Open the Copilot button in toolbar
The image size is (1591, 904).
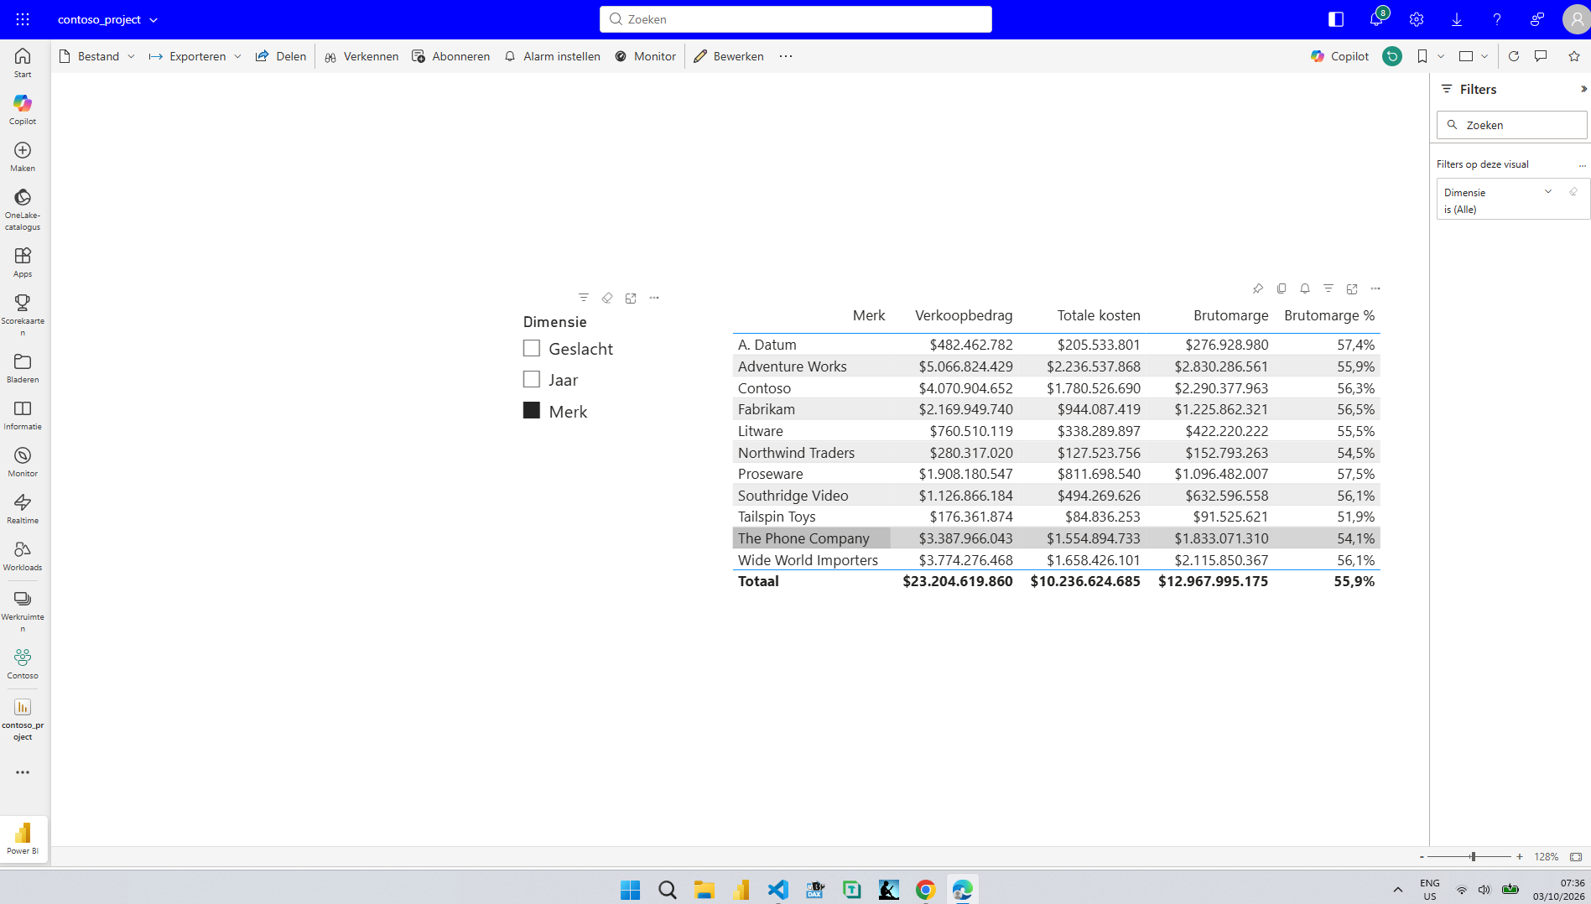pyautogui.click(x=1339, y=56)
